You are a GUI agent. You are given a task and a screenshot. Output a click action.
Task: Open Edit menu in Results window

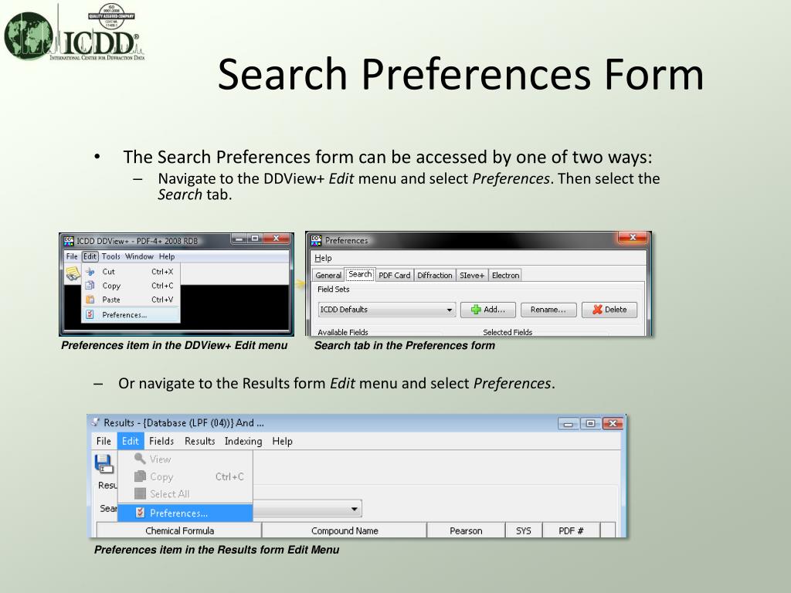tap(130, 441)
